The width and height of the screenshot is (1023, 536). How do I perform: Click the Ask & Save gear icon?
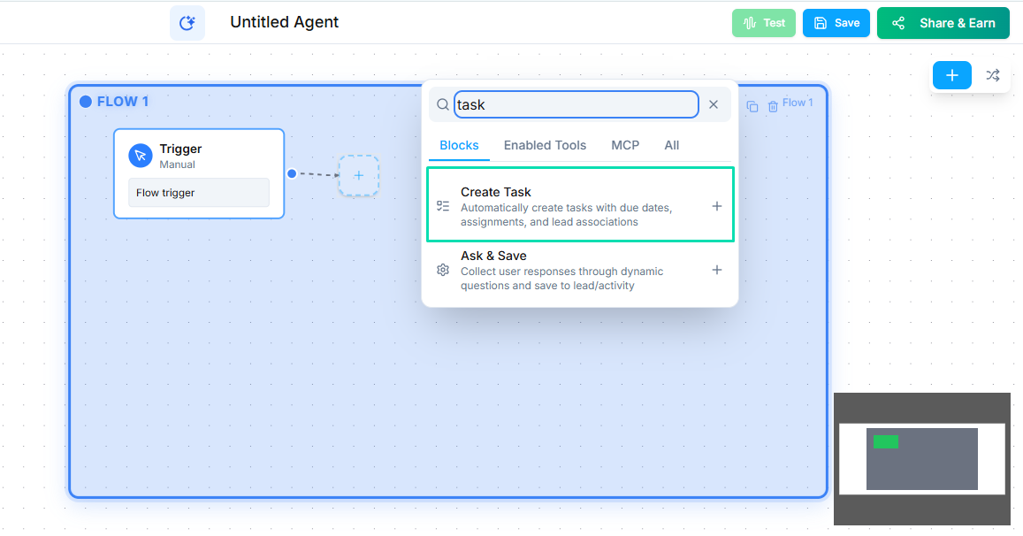[443, 270]
